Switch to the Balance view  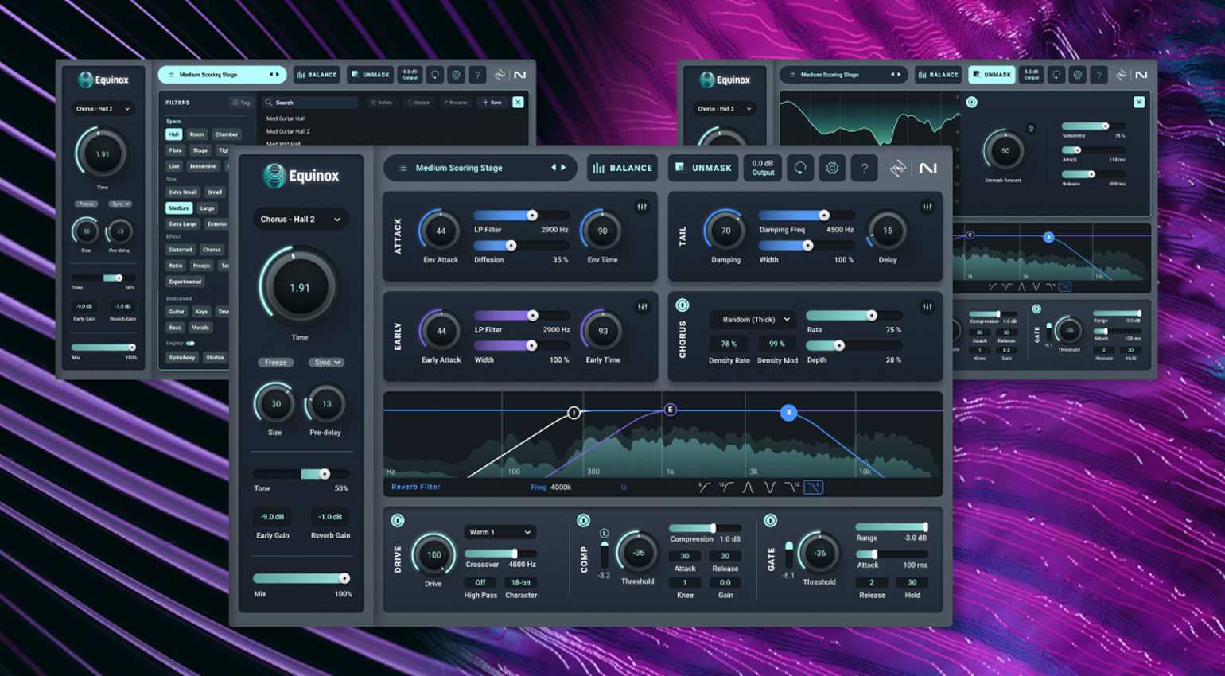click(x=622, y=168)
